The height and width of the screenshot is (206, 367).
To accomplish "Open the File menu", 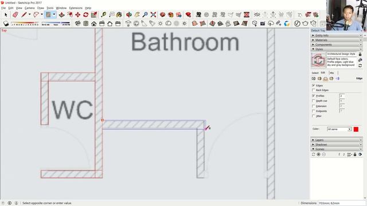I will [x=3, y=8].
